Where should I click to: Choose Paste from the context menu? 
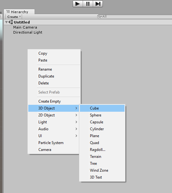point(54,60)
